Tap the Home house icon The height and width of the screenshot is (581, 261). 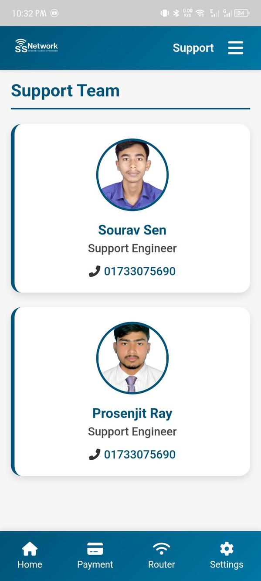tap(30, 549)
